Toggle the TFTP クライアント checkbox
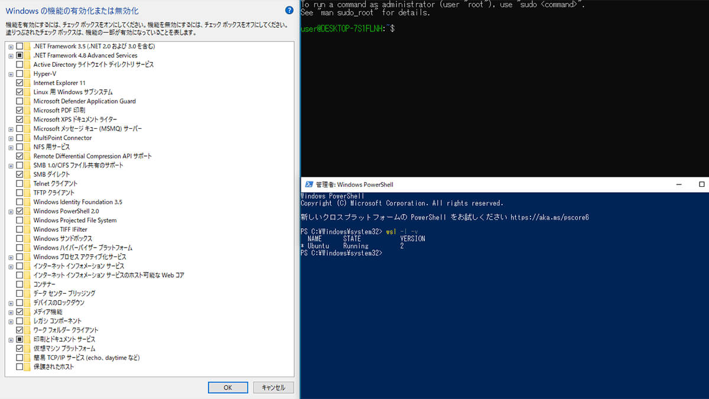 point(19,193)
